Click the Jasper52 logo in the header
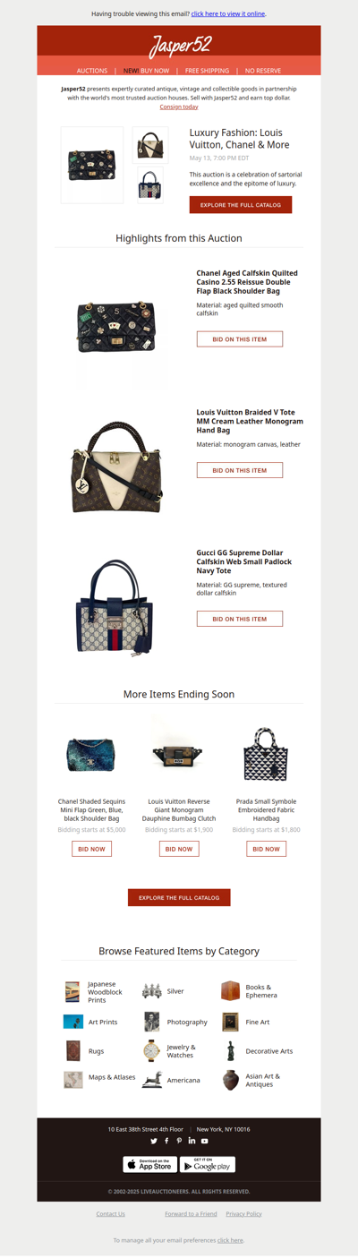This screenshot has height=1258, width=358. pyautogui.click(x=179, y=45)
